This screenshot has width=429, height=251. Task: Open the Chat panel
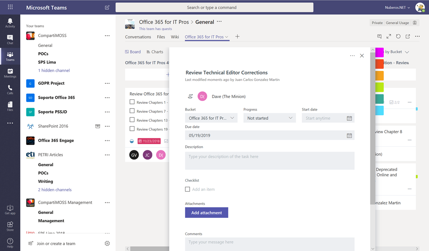click(x=10, y=39)
